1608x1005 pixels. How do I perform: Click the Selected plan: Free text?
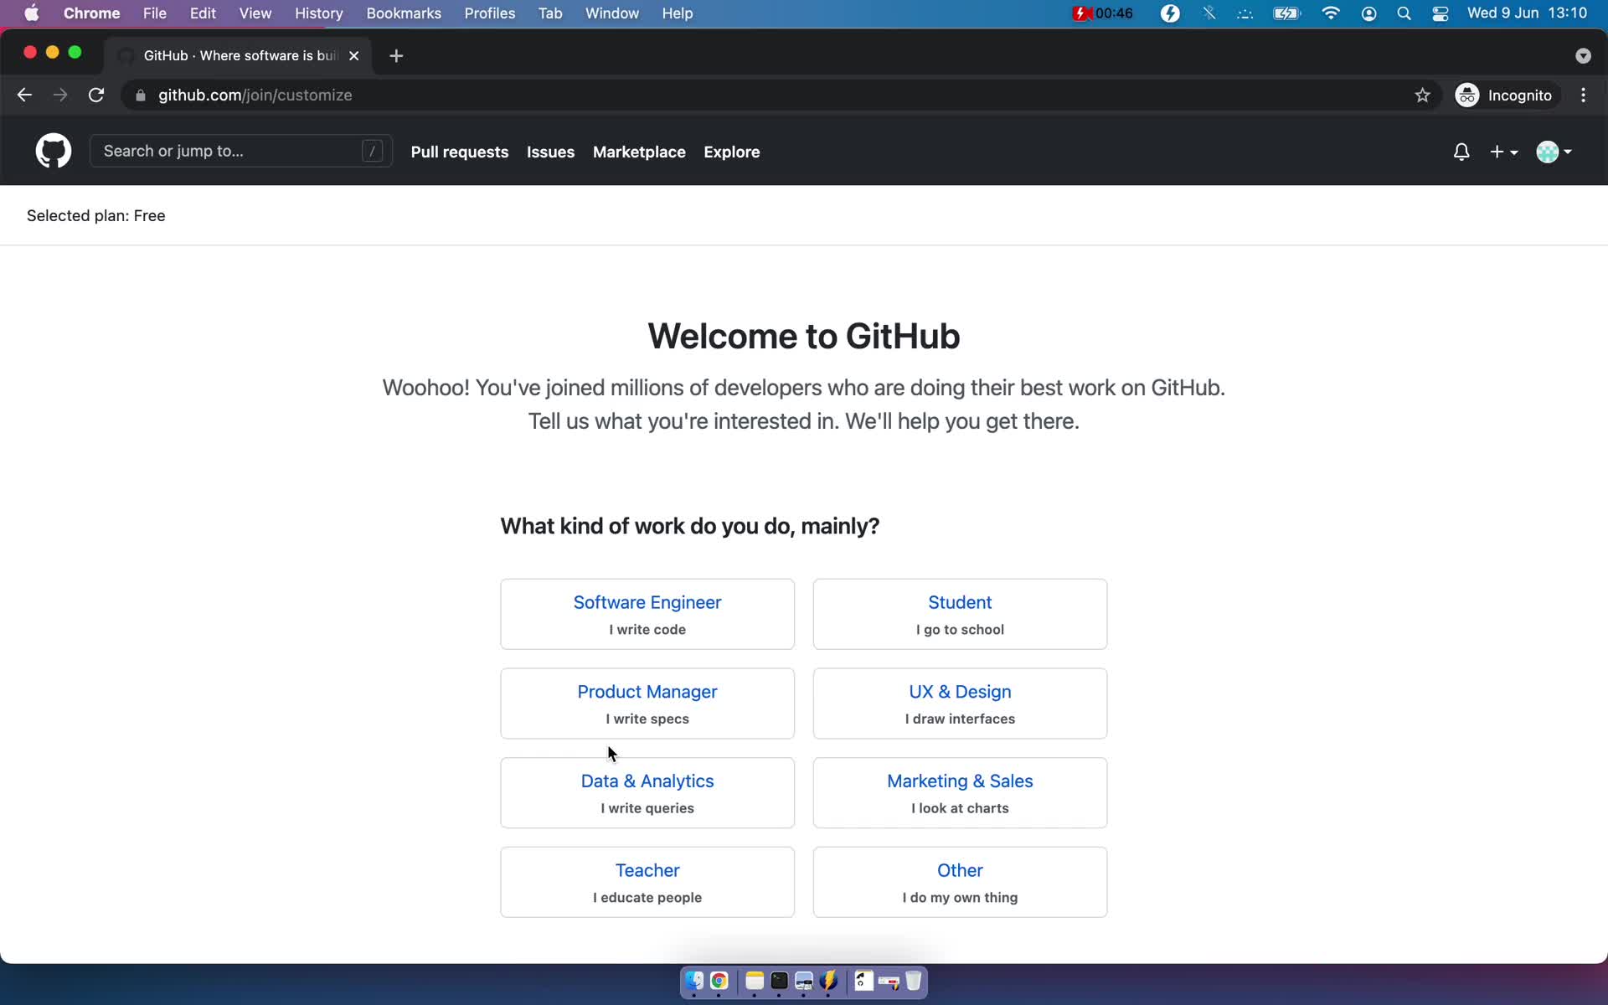point(95,216)
